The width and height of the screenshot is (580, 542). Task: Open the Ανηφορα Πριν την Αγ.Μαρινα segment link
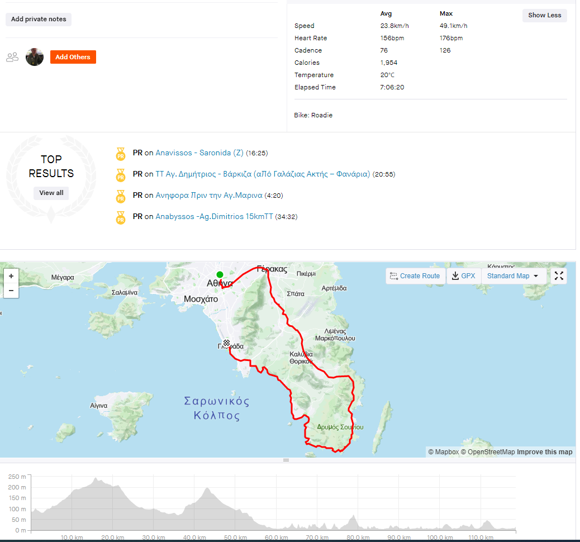tap(209, 196)
